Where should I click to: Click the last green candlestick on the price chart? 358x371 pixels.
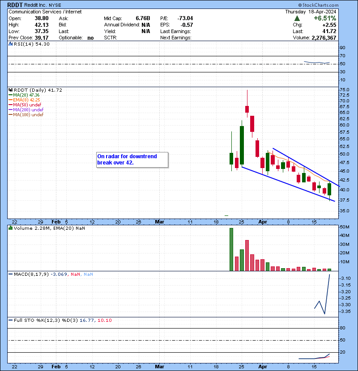tap(329, 189)
